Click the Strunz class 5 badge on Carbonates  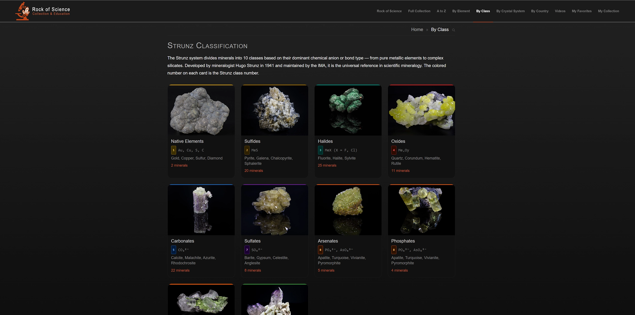coord(173,250)
